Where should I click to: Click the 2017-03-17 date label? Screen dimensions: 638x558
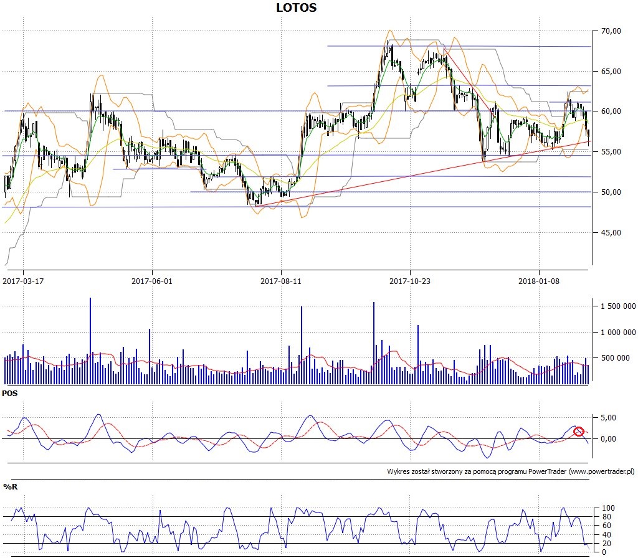pyautogui.click(x=23, y=281)
